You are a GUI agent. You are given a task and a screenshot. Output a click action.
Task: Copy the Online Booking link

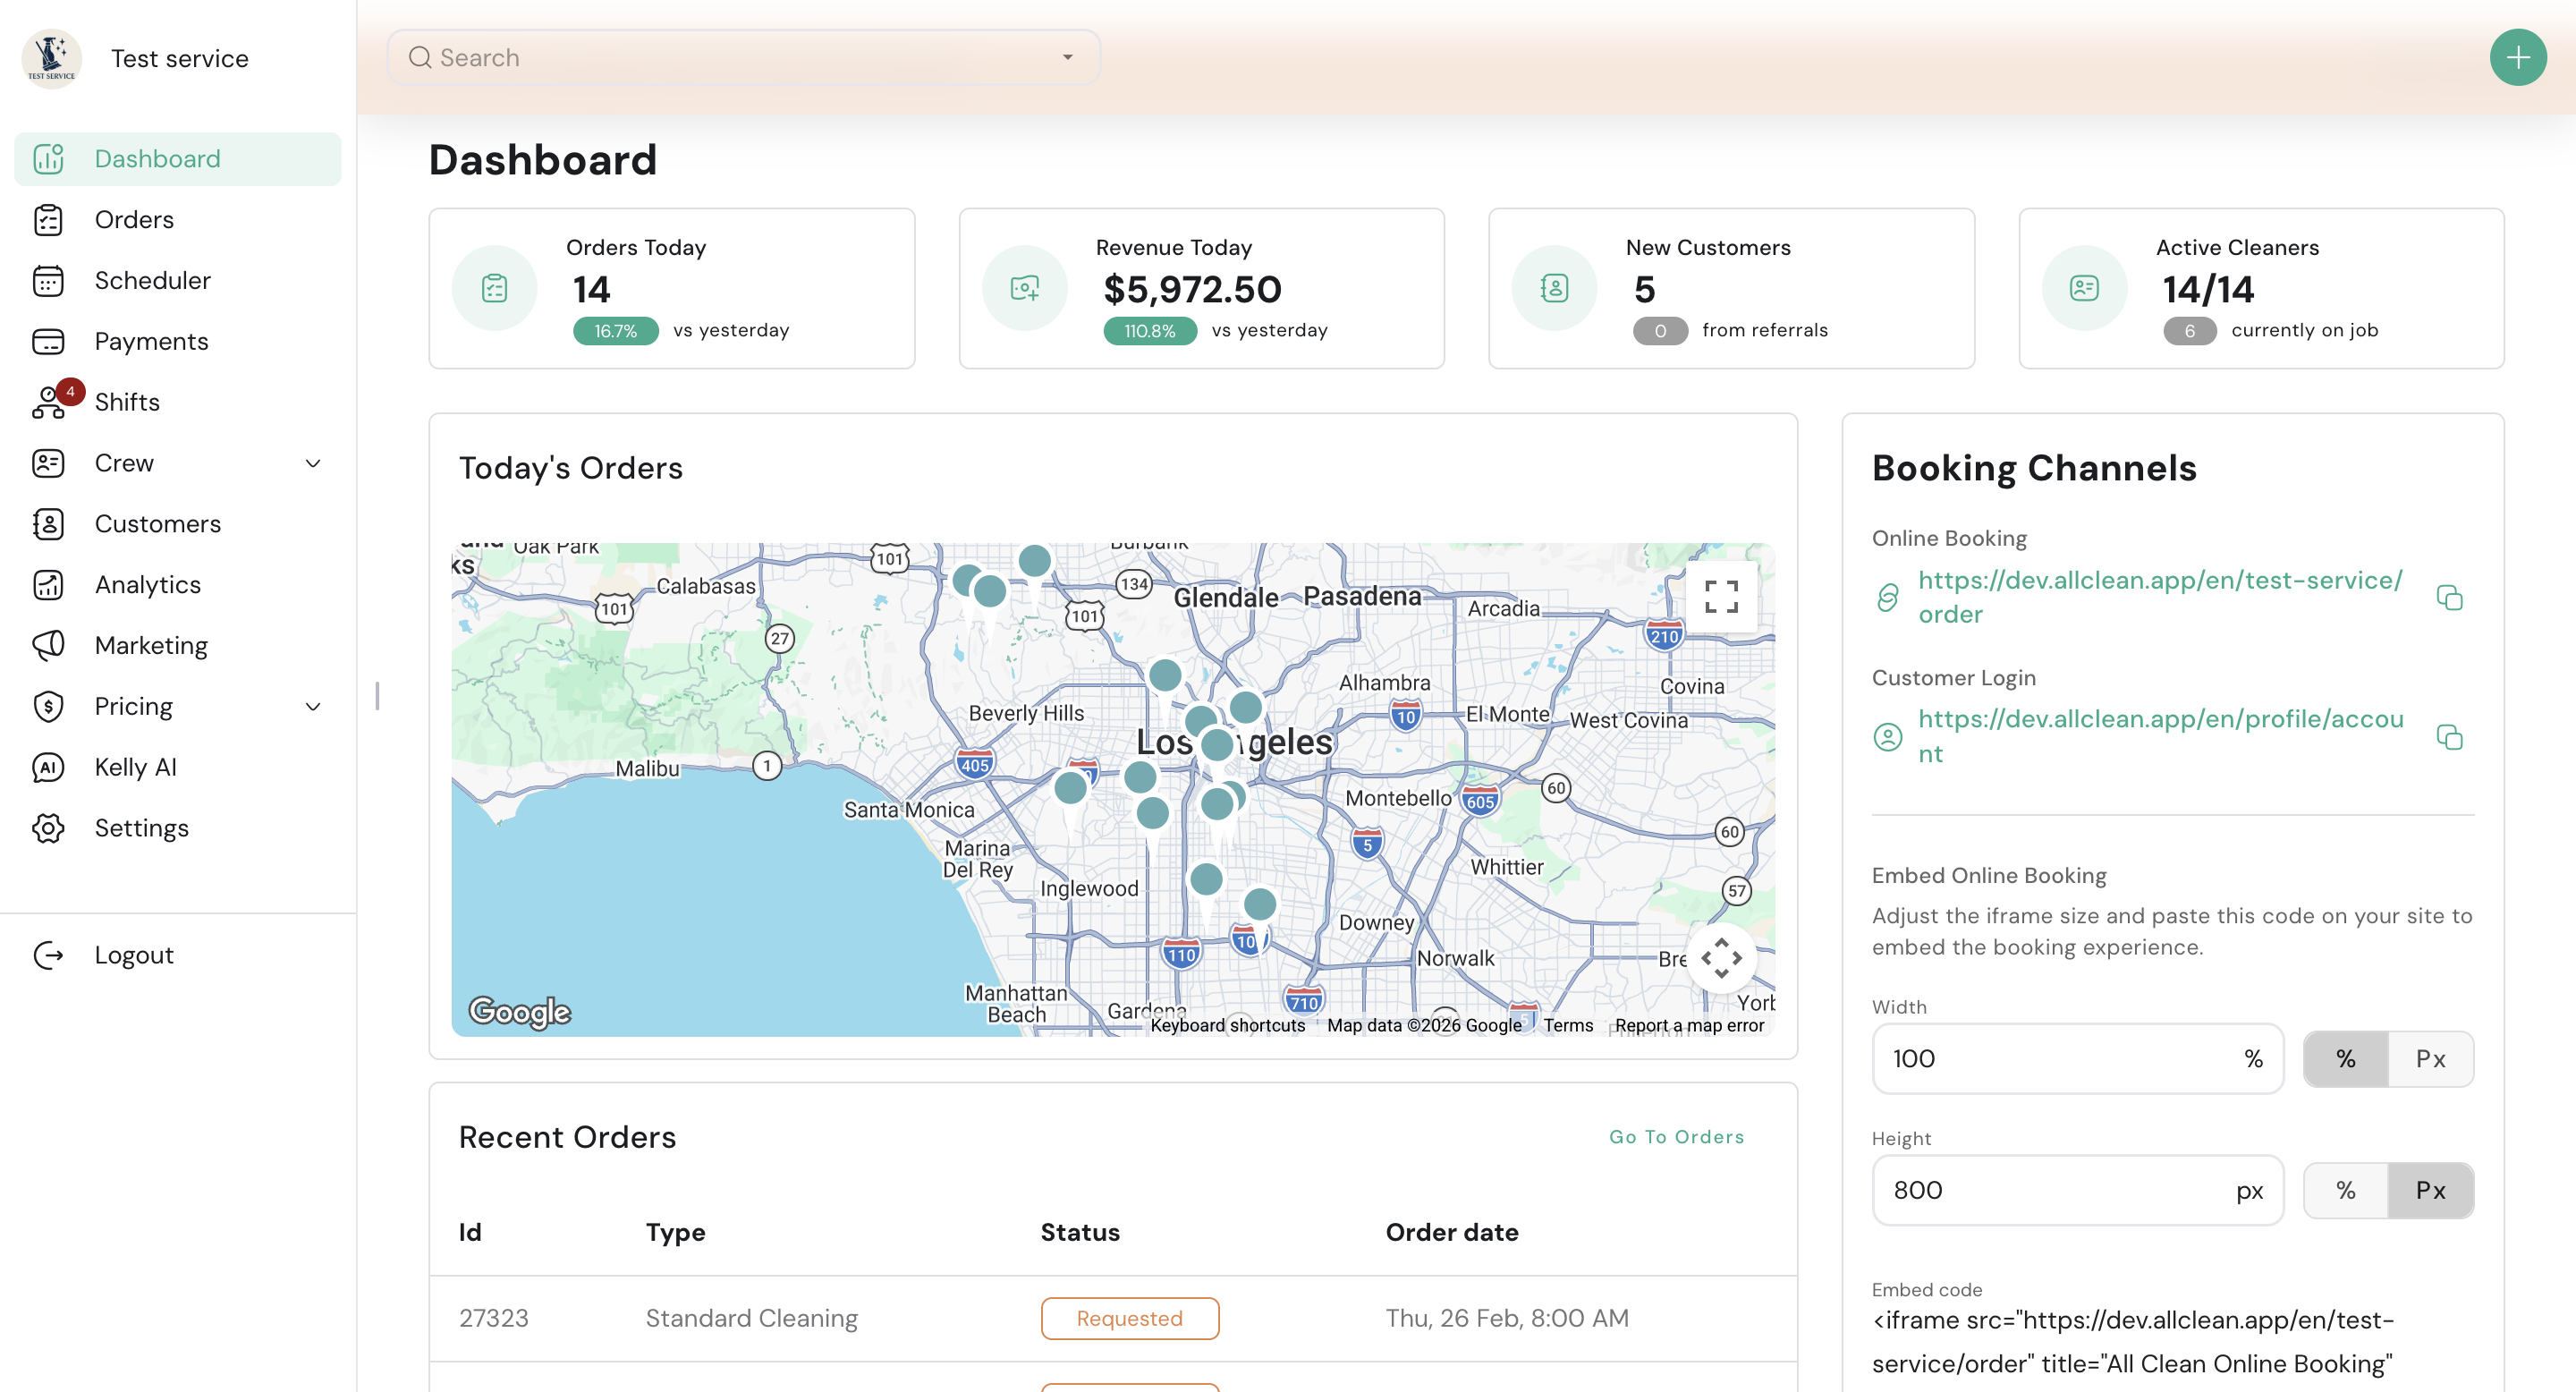point(2449,597)
